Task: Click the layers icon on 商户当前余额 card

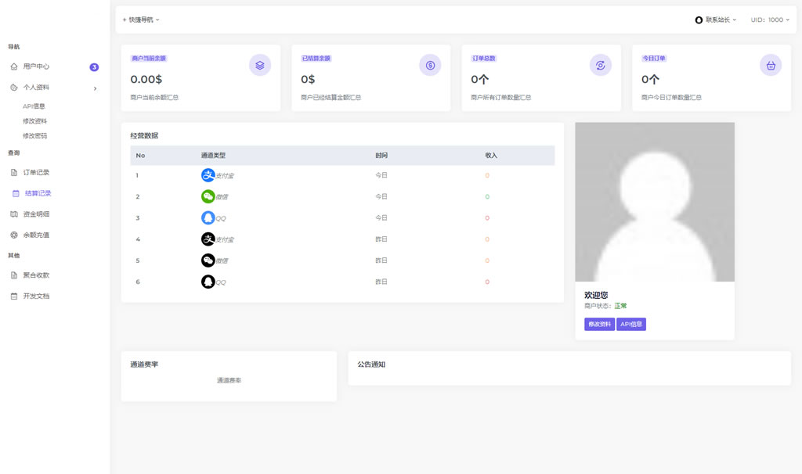Action: point(260,65)
